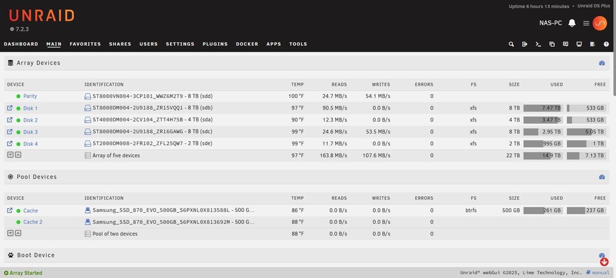Open the hamburger menu beside the avatar

tap(586, 23)
